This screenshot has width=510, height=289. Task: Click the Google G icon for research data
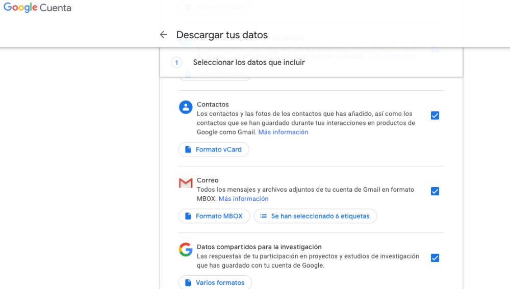tap(186, 249)
